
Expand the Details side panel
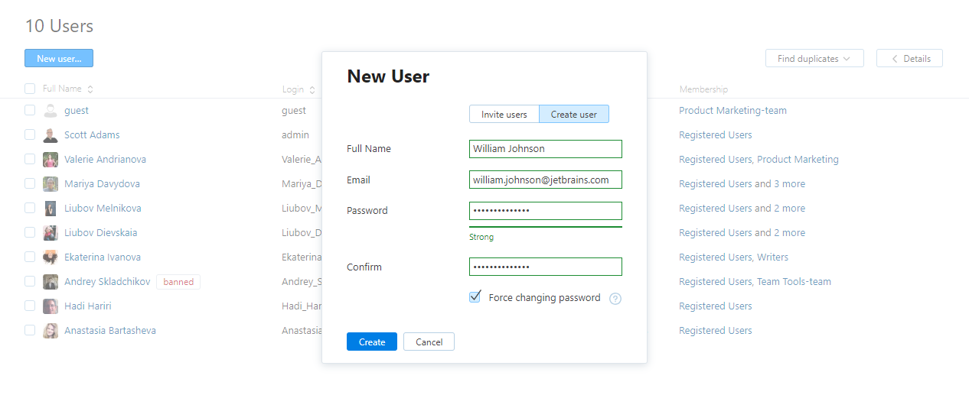(909, 59)
